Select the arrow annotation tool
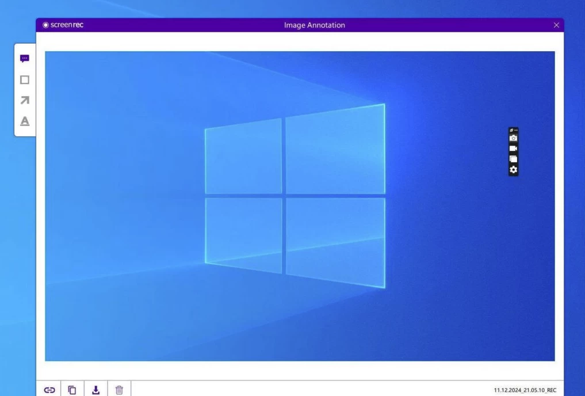 pyautogui.click(x=25, y=100)
